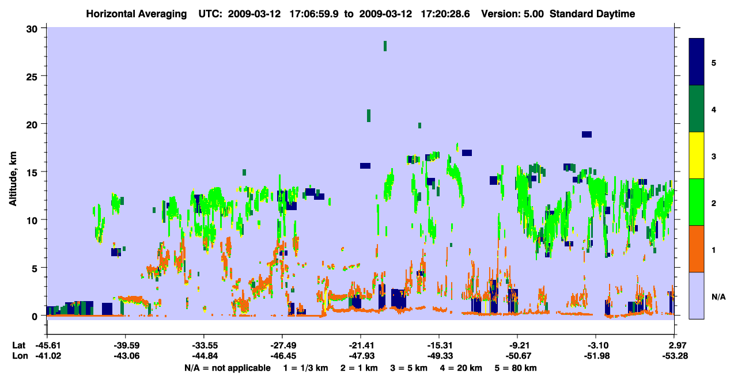This screenshot has height=384, width=749.
Task: Click the dark green level 4 color swatch
Action: [x=697, y=109]
